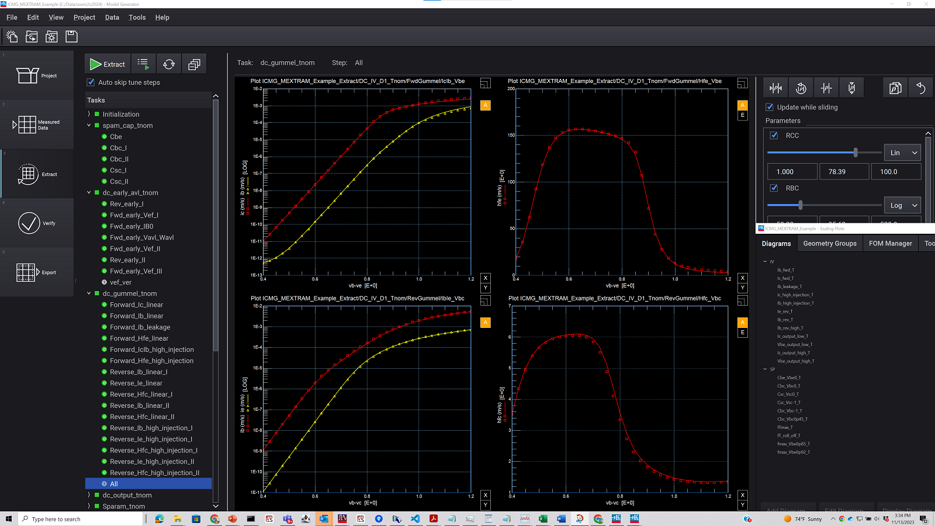Open a new project with the new-file icon

[11, 36]
